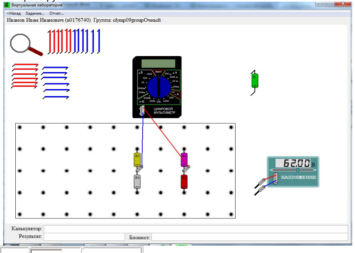The image size is (355, 253).
Task: Go back with the <Назад menu item
Action: coord(14,13)
